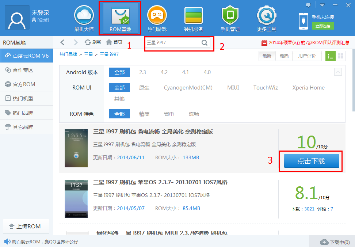
Task: Filter Android version 2.3
Action: click(142, 72)
